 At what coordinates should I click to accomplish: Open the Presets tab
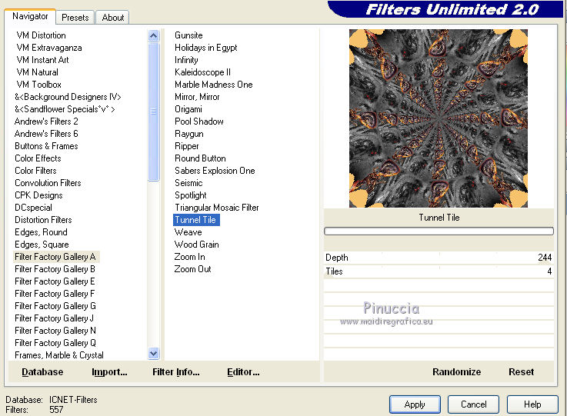[75, 18]
